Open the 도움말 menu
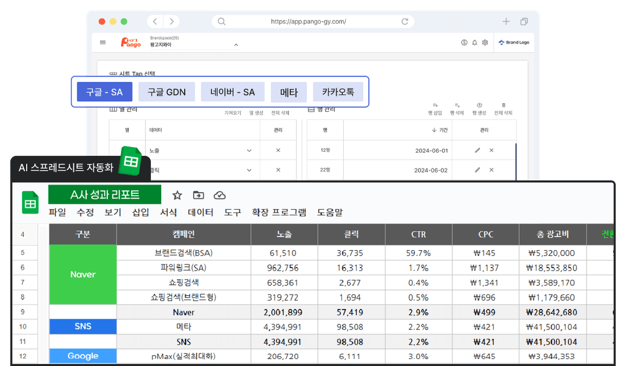Image resolution: width=626 pixels, height=366 pixels. point(330,212)
